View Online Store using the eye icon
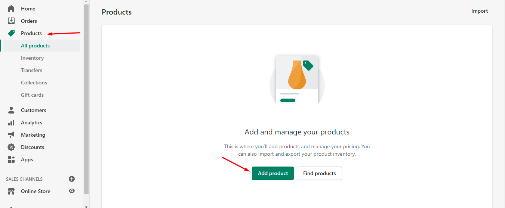 (72, 191)
